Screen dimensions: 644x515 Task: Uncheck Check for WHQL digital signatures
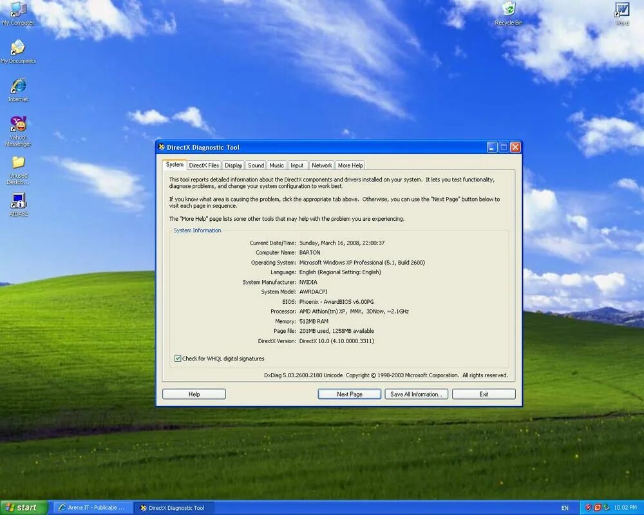click(178, 359)
